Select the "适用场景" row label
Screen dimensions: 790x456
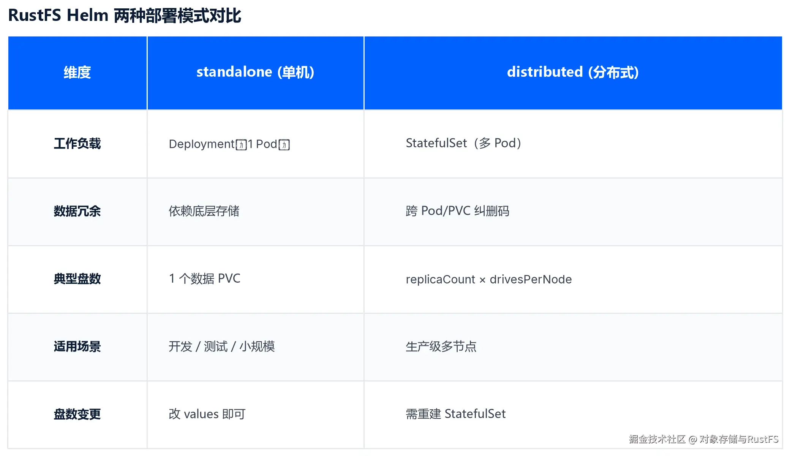pyautogui.click(x=77, y=347)
